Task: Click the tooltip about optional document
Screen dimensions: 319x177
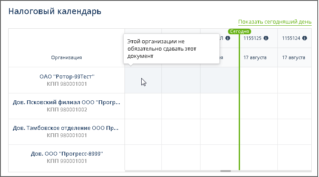Action: click(172, 49)
